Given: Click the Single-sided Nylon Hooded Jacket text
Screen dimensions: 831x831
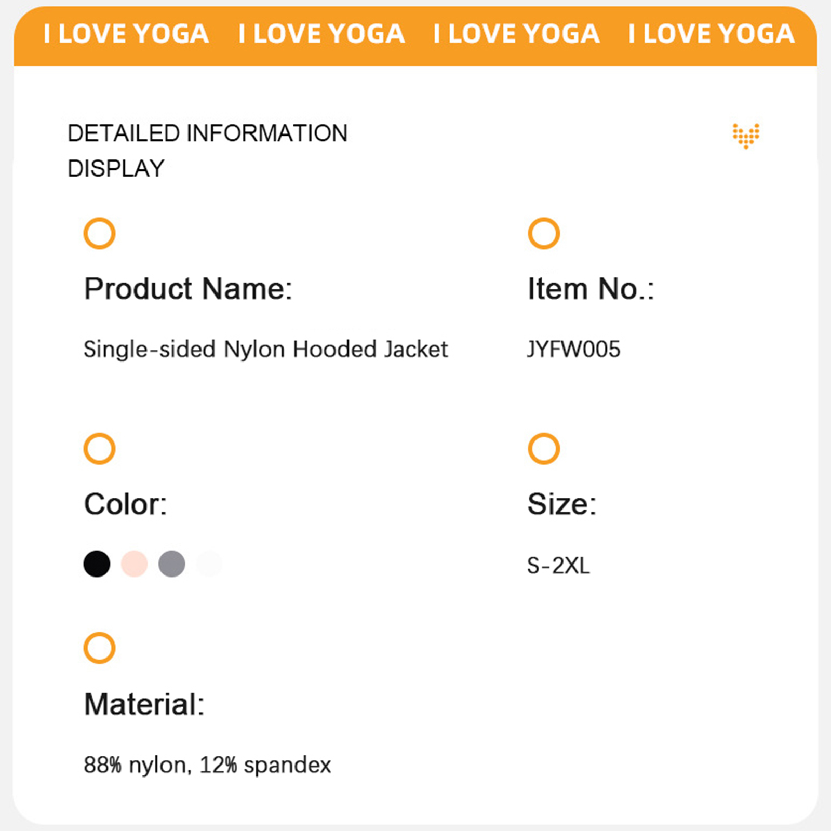Looking at the screenshot, I should [265, 349].
